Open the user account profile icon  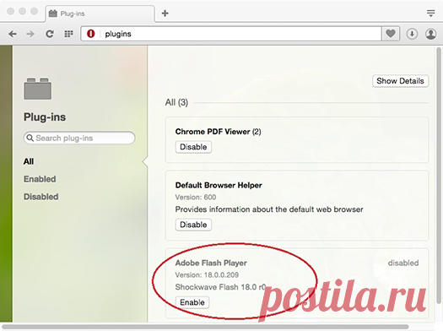[x=431, y=34]
